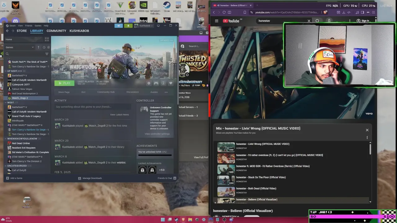Screen dimensions: 397x223
Task: Open the browser hamburger menu
Action: (x=373, y=12)
